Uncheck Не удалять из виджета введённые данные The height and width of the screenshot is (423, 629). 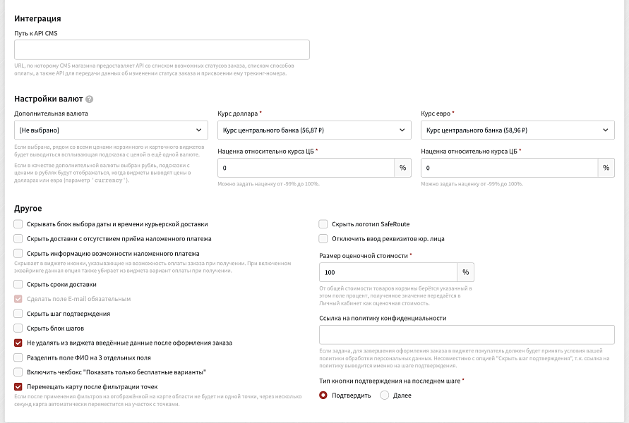tap(18, 343)
